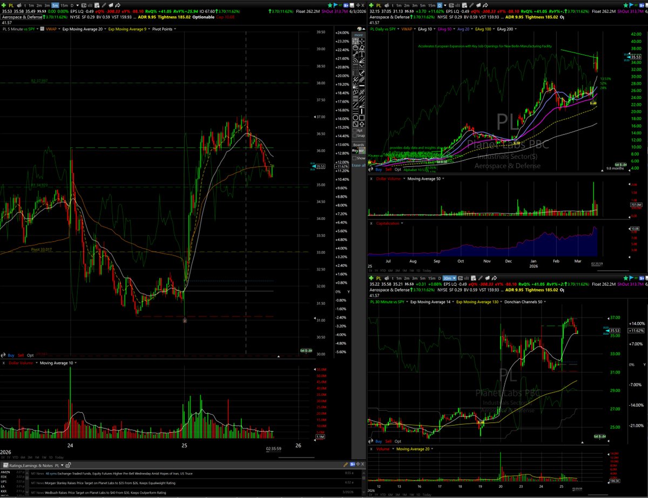
Task: Select the Arcs drawing tool
Action: [x=355, y=60]
